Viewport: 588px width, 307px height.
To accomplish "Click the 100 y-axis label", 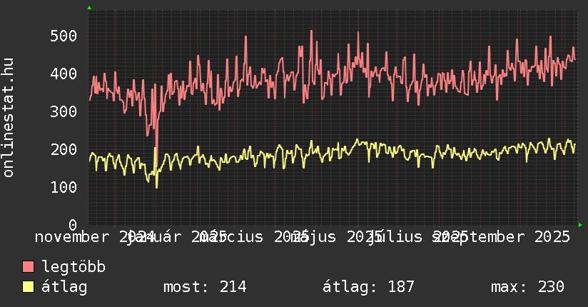I will point(64,187).
